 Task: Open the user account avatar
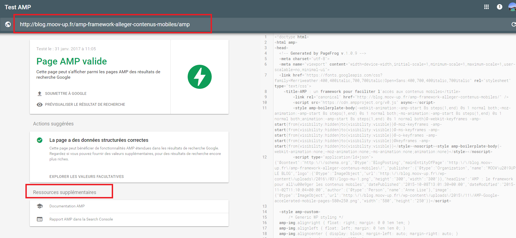tap(512, 7)
